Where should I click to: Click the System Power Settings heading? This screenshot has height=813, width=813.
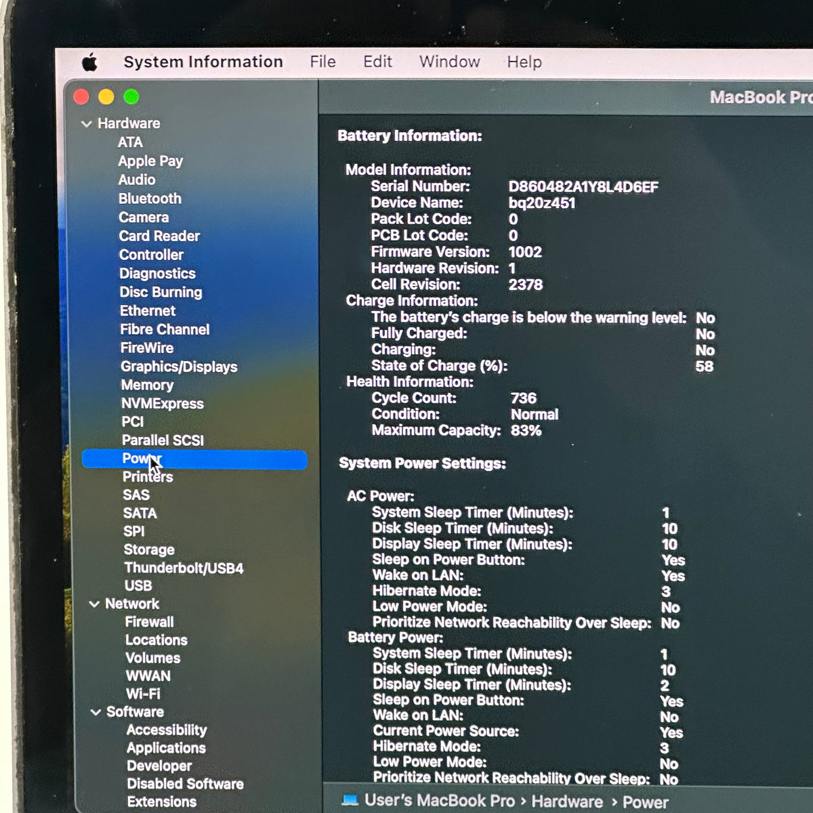pyautogui.click(x=422, y=463)
